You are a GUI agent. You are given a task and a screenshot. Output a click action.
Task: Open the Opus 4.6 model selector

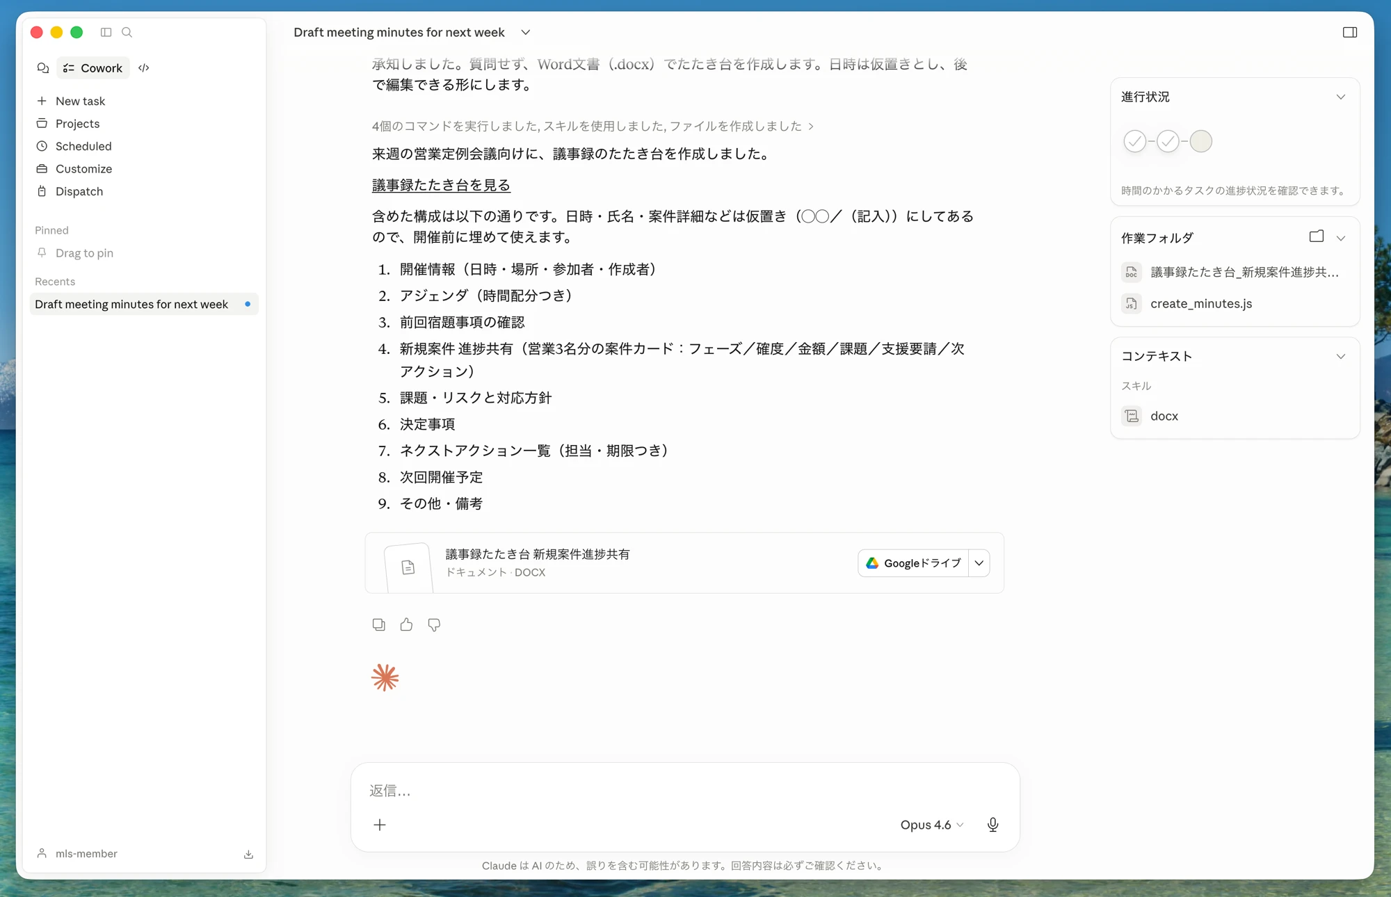tap(932, 825)
